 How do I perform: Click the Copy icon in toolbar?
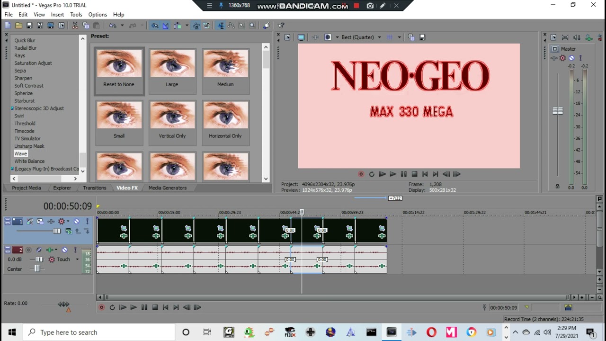[x=86, y=26]
